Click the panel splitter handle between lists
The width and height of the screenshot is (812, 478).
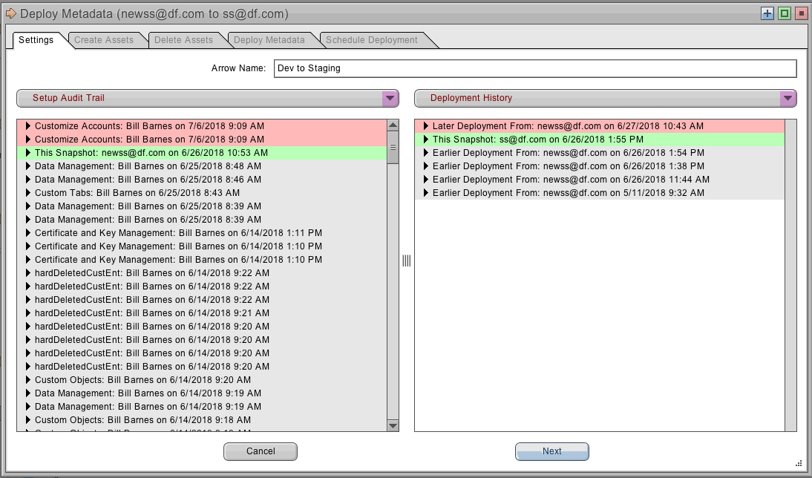point(406,261)
